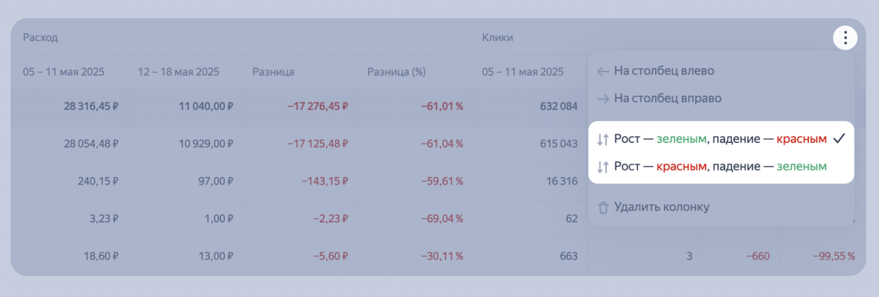Click the right arrow icon in menu
Viewport: 879px width, 297px height.
point(603,99)
